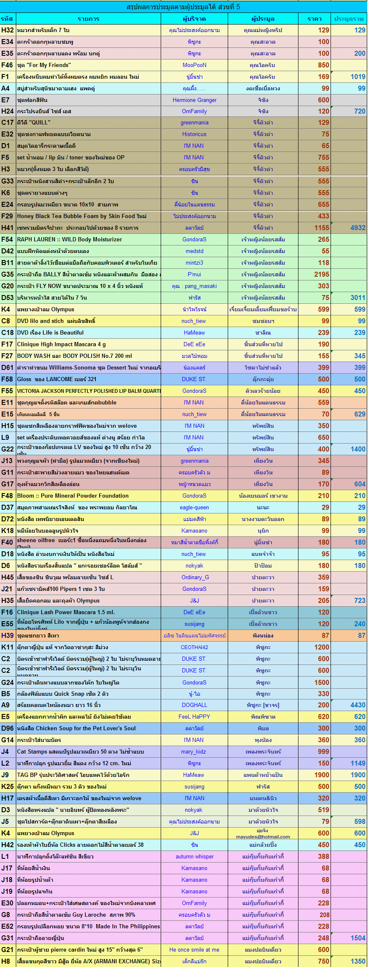Screen dimensions: 368x967
Task: Click the 'TAG BP' item cell in row J9
Action: point(88,775)
